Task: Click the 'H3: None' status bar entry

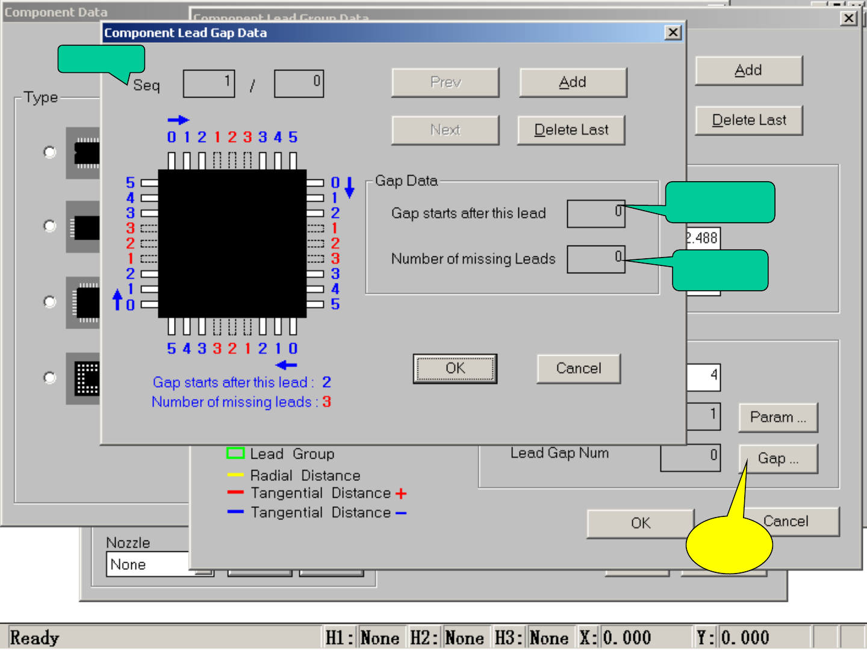Action: point(531,637)
